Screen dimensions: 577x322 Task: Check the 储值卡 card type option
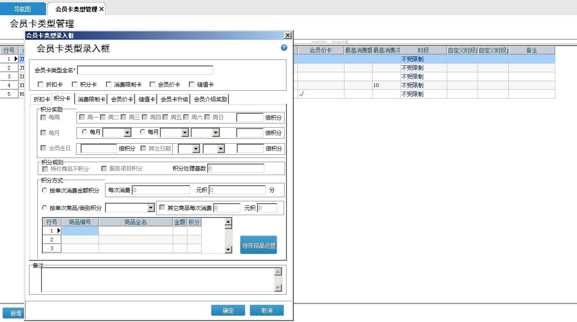[x=192, y=85]
